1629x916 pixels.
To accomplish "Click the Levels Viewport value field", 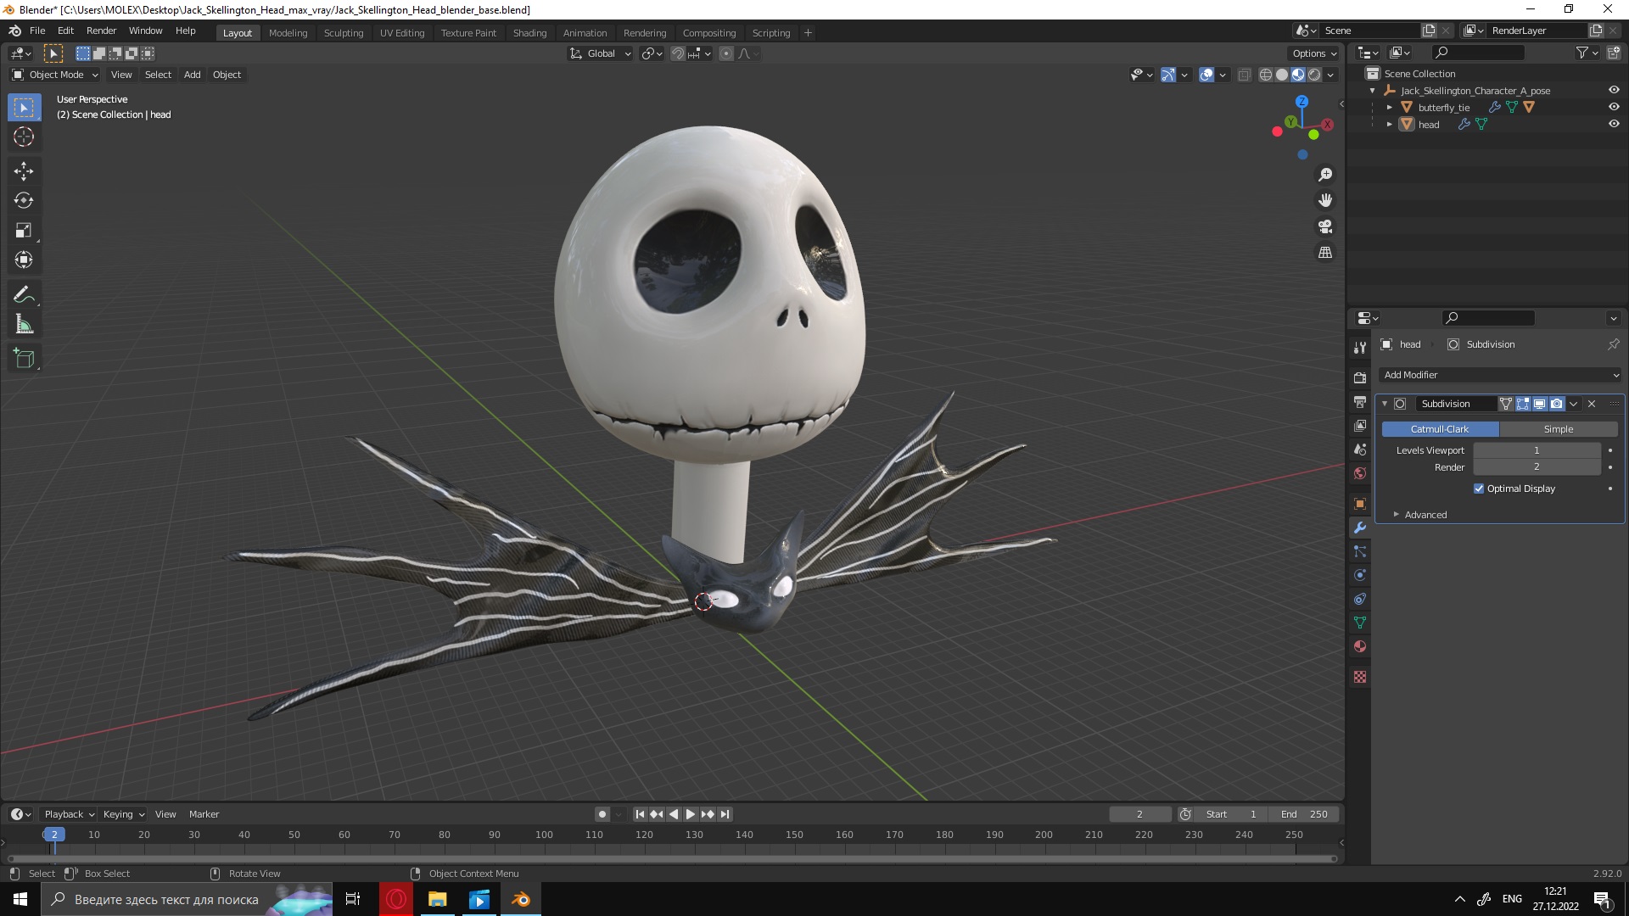I will [x=1536, y=450].
